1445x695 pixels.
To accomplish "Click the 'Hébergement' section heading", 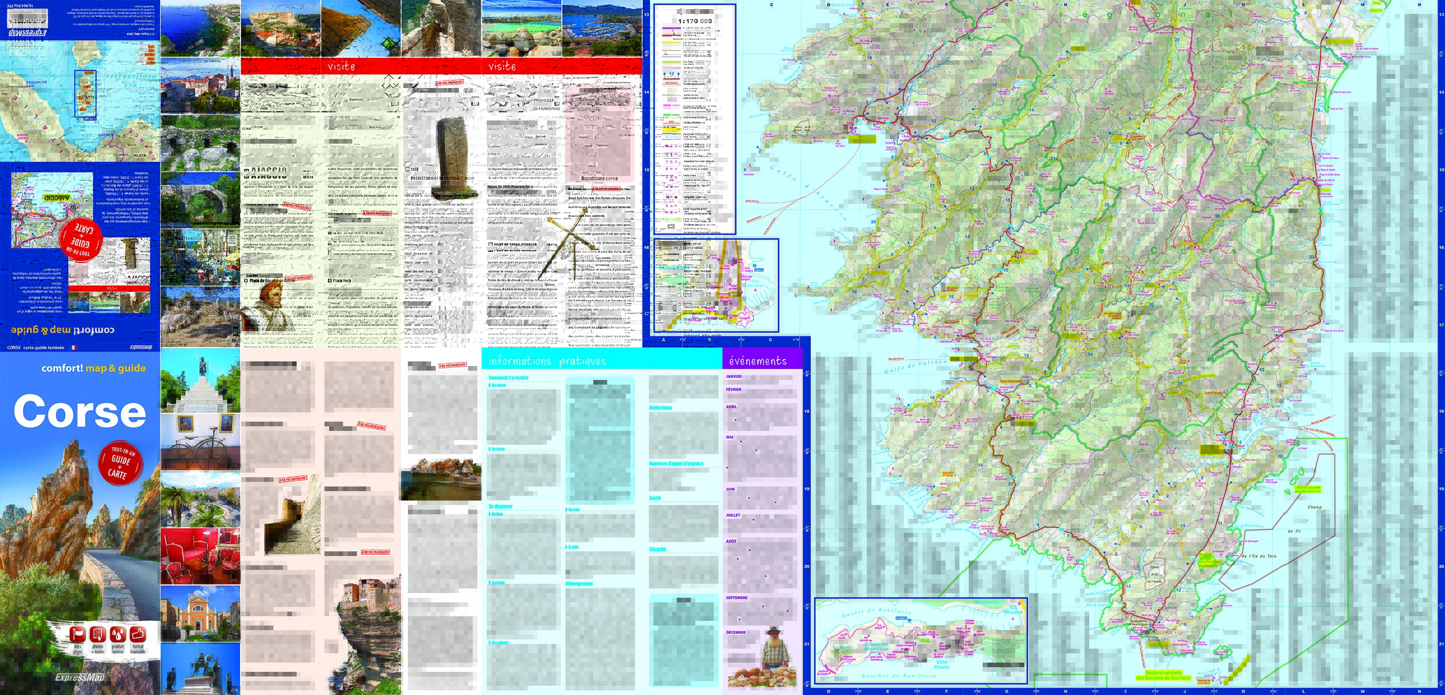I will (x=579, y=584).
